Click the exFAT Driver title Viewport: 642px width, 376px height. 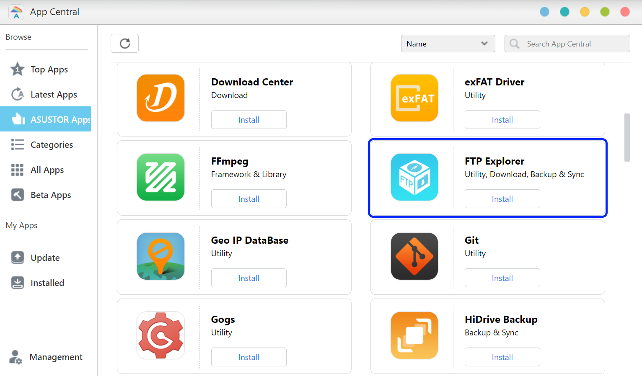(494, 82)
